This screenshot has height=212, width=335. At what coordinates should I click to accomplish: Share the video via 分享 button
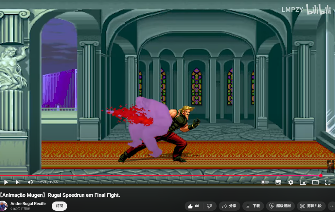point(229,206)
